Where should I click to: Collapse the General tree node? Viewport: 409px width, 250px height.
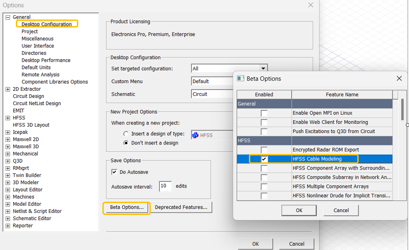(x=8, y=17)
